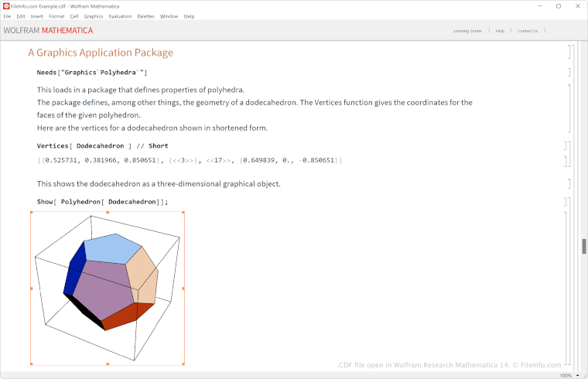Screen dimensions: 588x379
Task: Open the Evaluation menu
Action: 120,16
